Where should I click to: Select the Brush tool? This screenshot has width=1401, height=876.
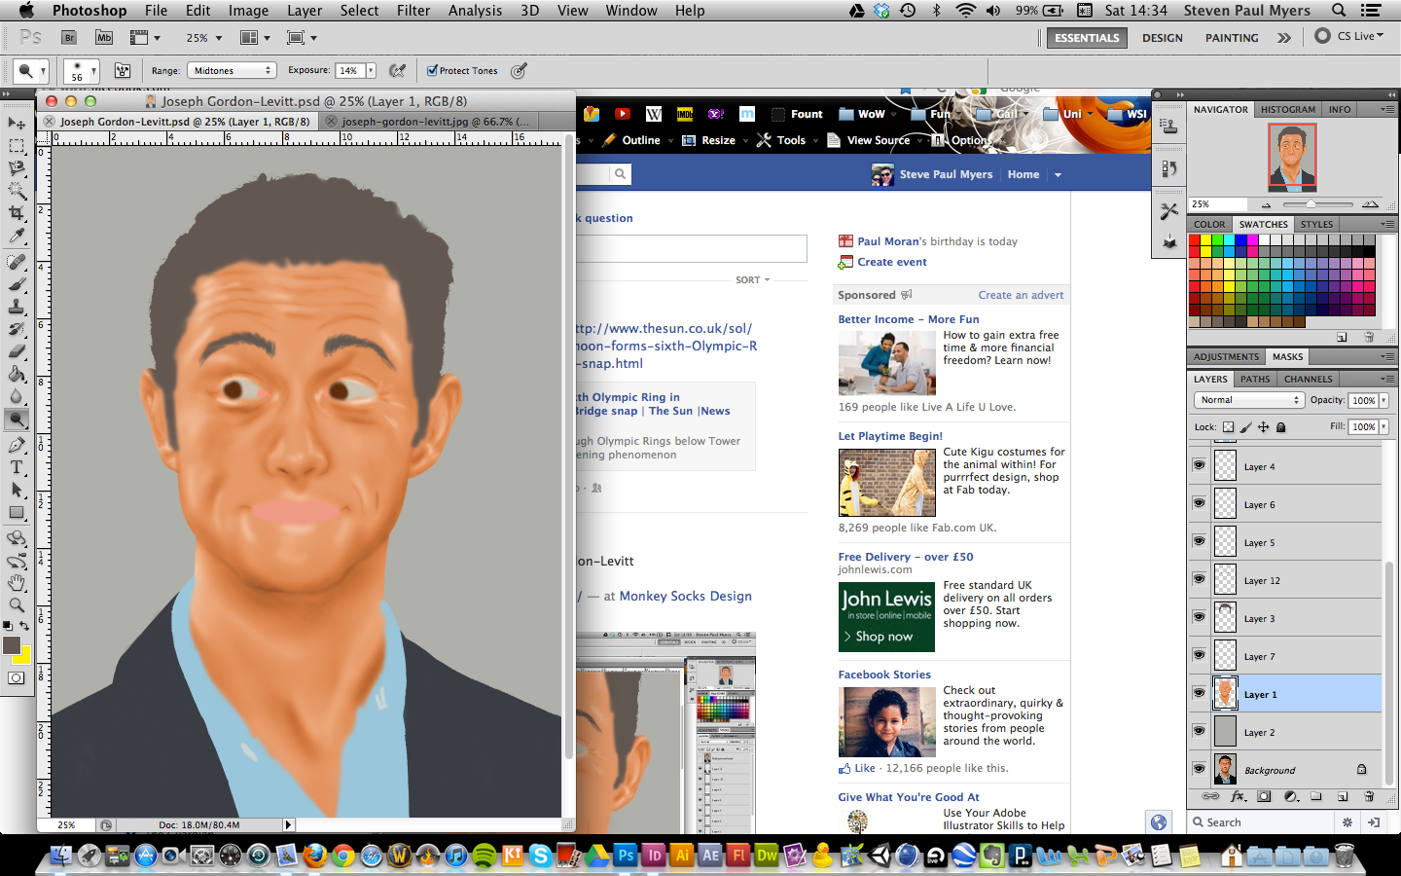[17, 284]
